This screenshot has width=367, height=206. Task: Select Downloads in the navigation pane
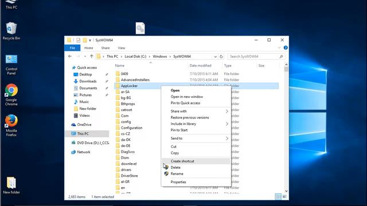click(x=85, y=81)
